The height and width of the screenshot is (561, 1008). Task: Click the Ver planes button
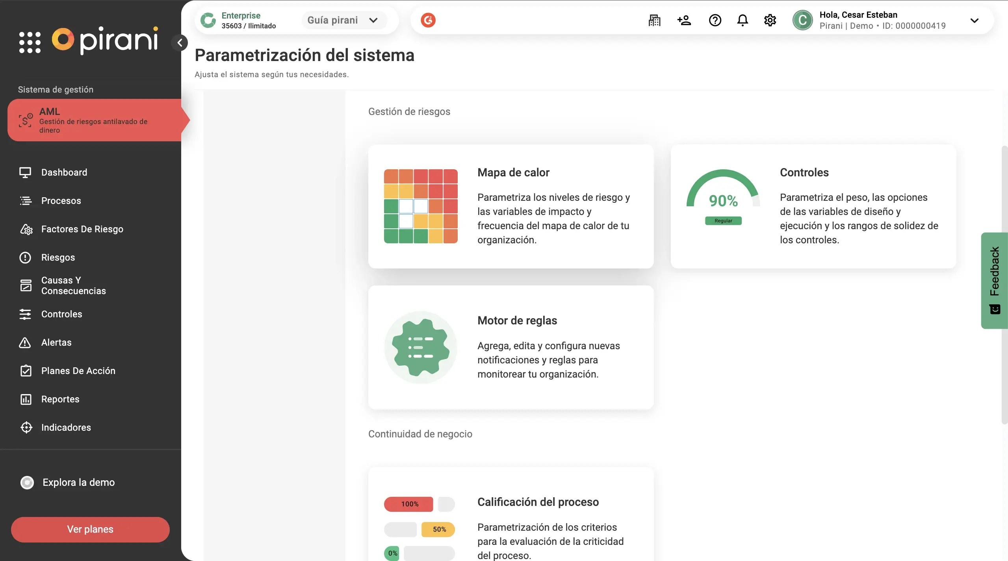[90, 529]
